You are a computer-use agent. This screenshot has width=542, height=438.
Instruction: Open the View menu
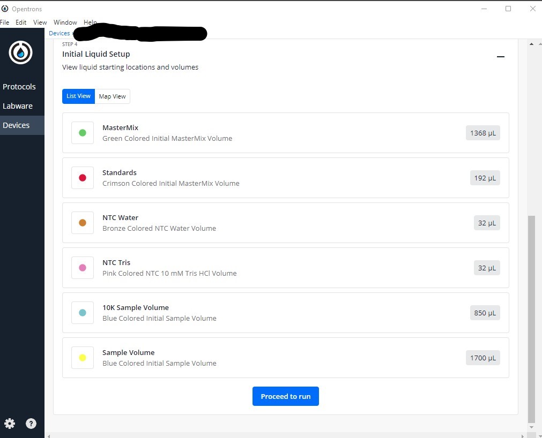pyautogui.click(x=40, y=22)
